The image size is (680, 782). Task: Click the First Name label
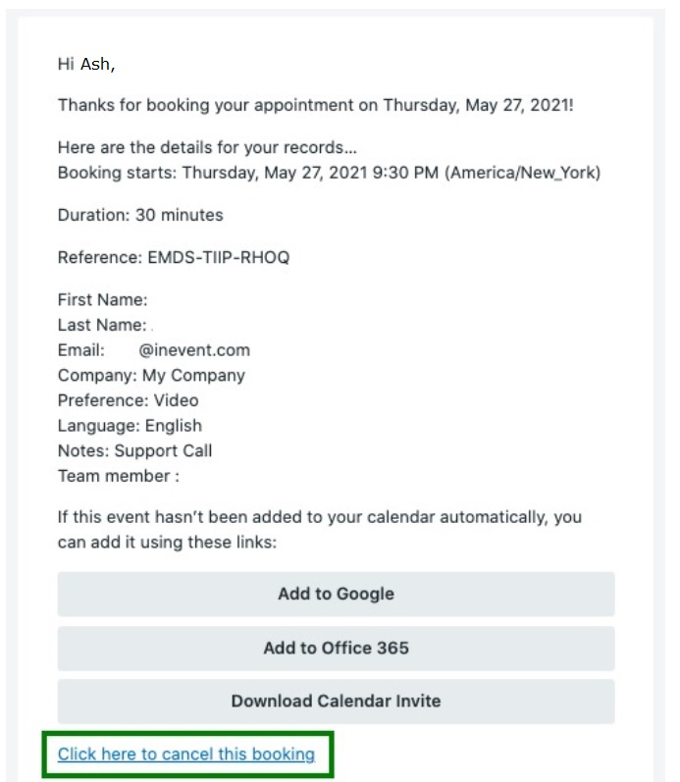tap(102, 299)
